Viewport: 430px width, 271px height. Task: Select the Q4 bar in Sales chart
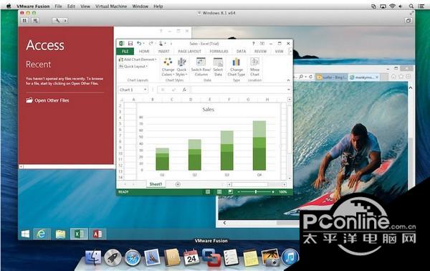[x=259, y=146]
